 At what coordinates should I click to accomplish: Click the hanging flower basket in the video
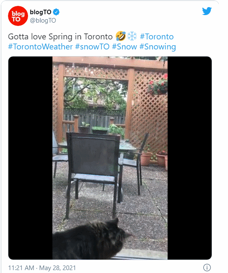(x=158, y=85)
